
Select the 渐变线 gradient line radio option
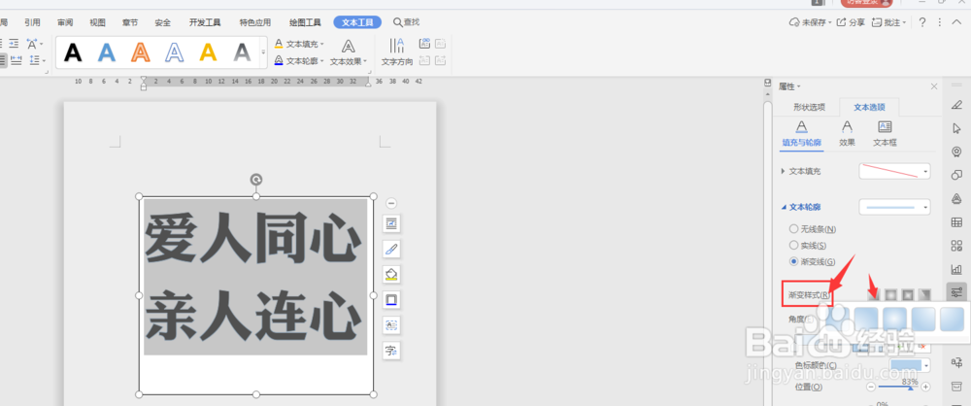[813, 261]
